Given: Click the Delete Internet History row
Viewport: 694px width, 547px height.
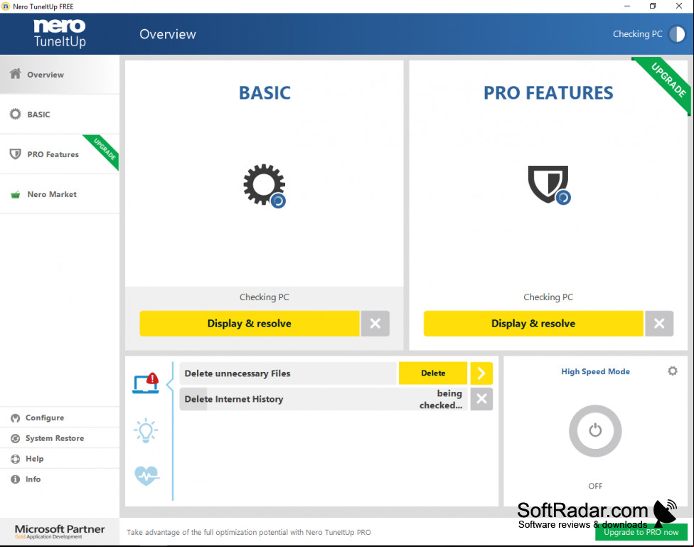Looking at the screenshot, I should (324, 399).
